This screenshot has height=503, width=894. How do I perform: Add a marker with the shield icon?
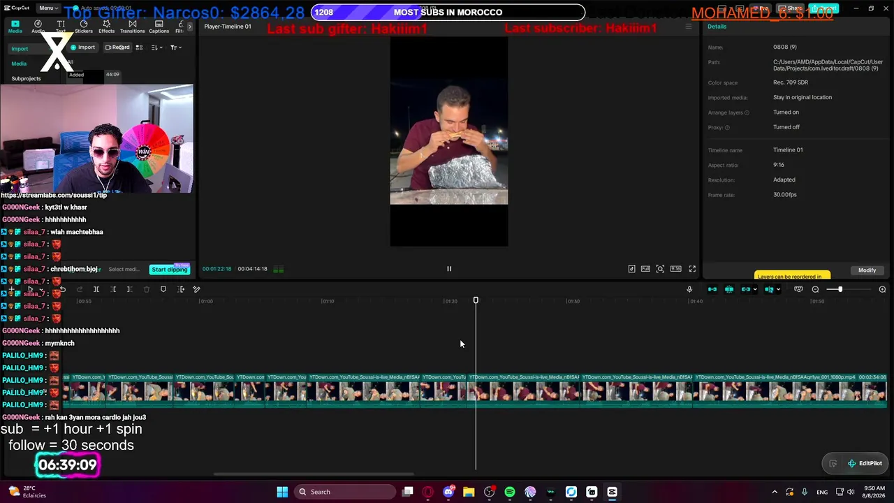point(163,289)
